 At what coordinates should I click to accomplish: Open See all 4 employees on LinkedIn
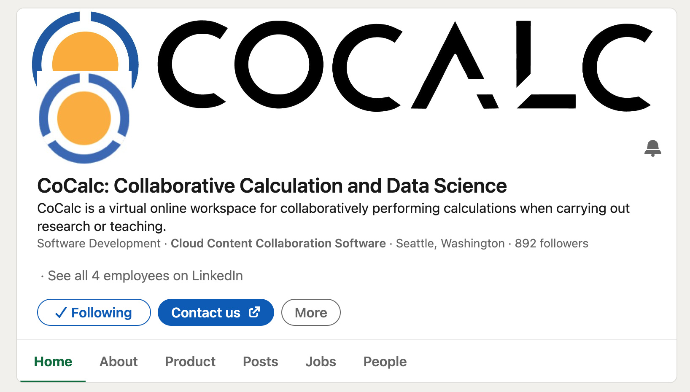coord(145,276)
